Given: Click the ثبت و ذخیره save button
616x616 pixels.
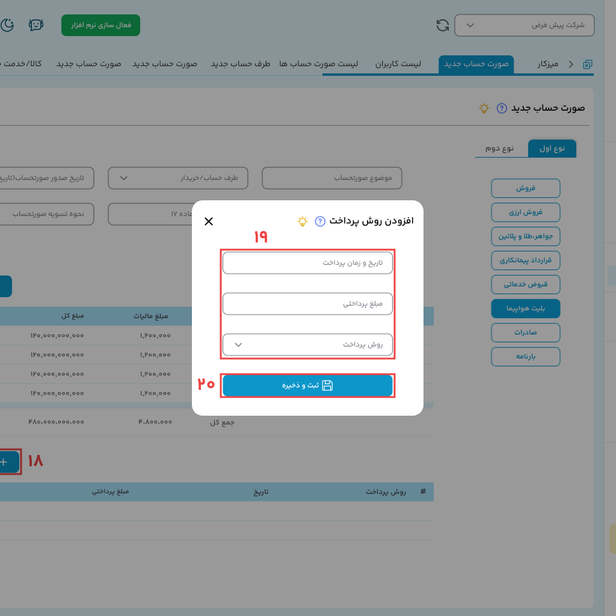Looking at the screenshot, I should tap(307, 386).
